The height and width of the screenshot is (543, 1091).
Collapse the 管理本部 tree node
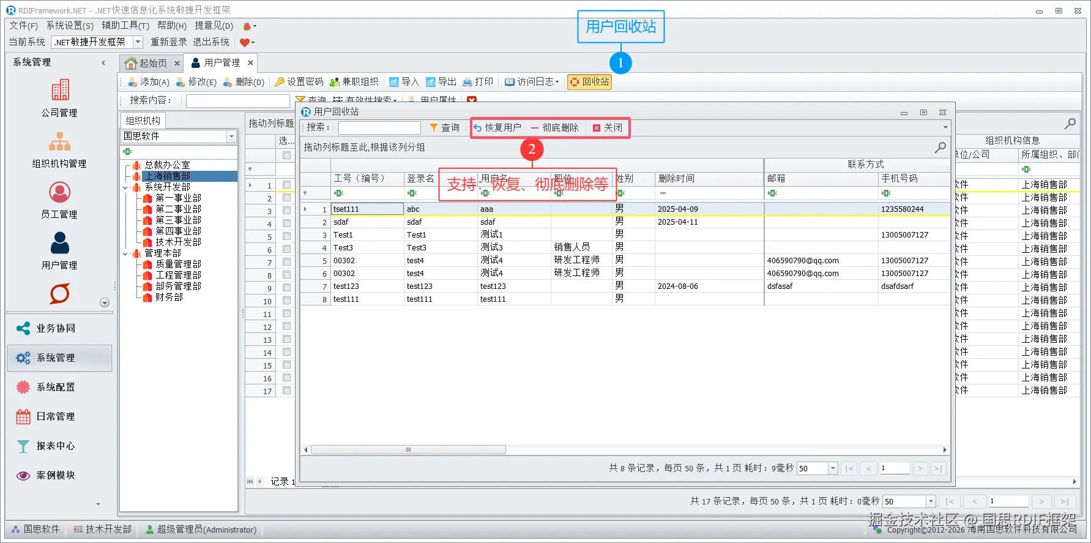pos(125,253)
